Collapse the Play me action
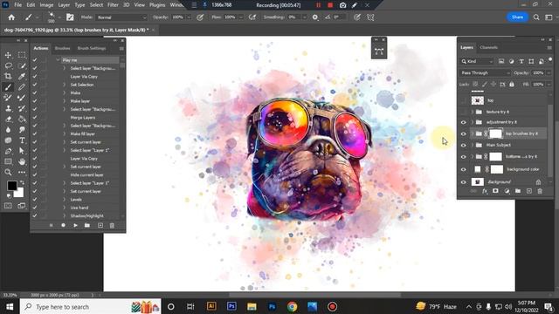Screen dimensions: 559x314 [x=58, y=60]
